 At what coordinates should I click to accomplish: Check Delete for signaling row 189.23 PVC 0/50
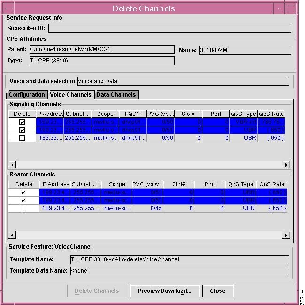(22, 138)
